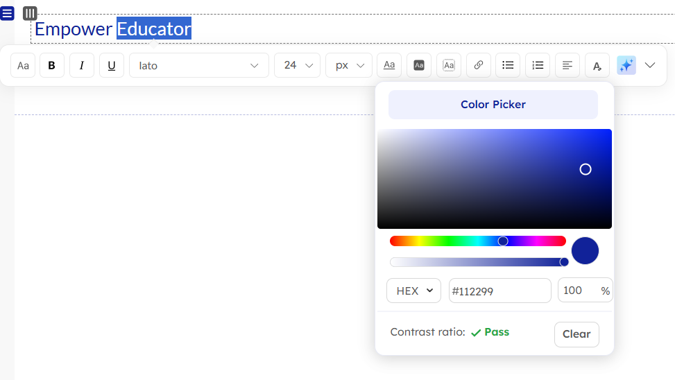Toggle underline formatting
The width and height of the screenshot is (675, 380).
point(112,65)
